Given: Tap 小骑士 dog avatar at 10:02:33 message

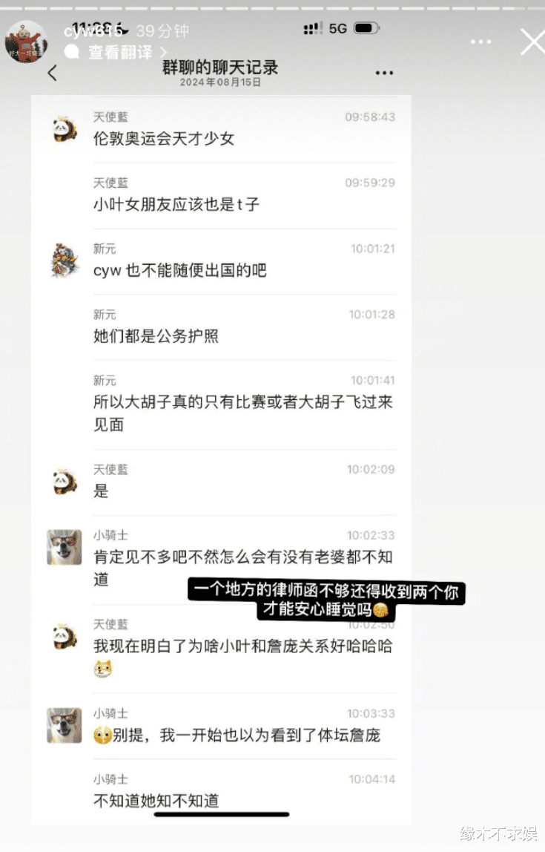Looking at the screenshot, I should pos(64,547).
